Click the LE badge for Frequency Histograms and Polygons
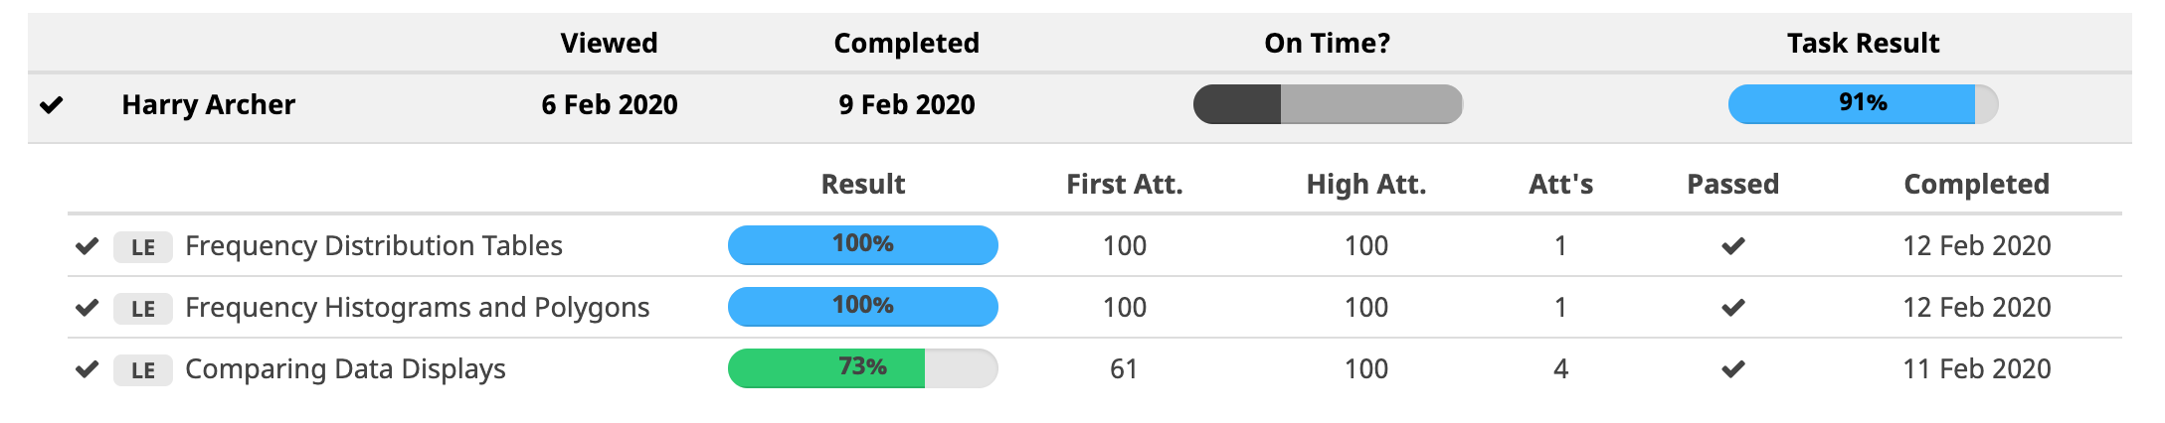Image resolution: width=2165 pixels, height=423 pixels. tap(143, 309)
